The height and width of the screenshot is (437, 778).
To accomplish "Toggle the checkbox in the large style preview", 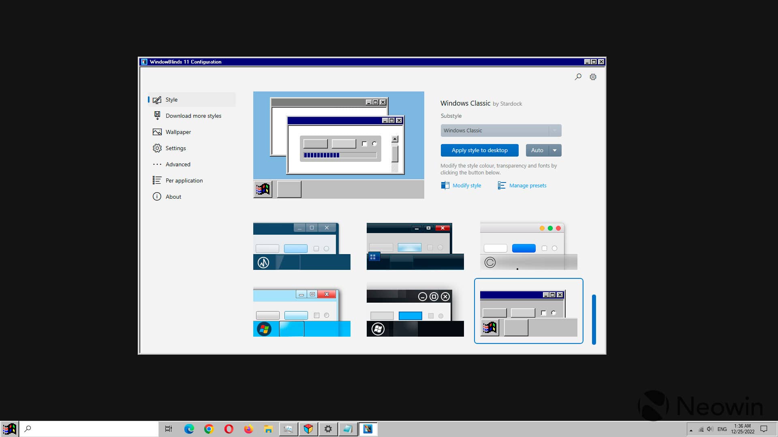I will (x=364, y=144).
